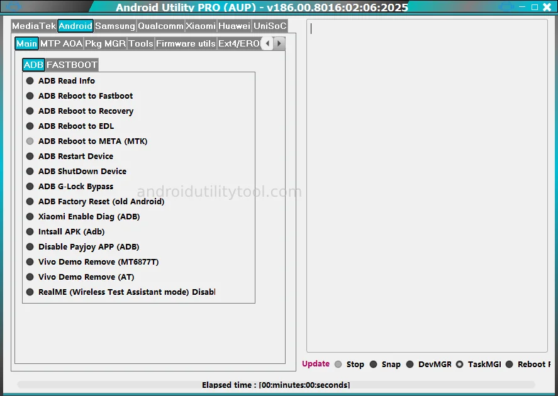This screenshot has width=558, height=396.
Task: Switch to the Xiaomi tab
Action: [201, 26]
